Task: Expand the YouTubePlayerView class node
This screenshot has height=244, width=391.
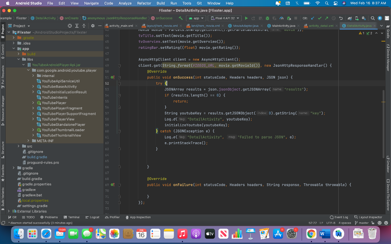Action: (x=33, y=119)
